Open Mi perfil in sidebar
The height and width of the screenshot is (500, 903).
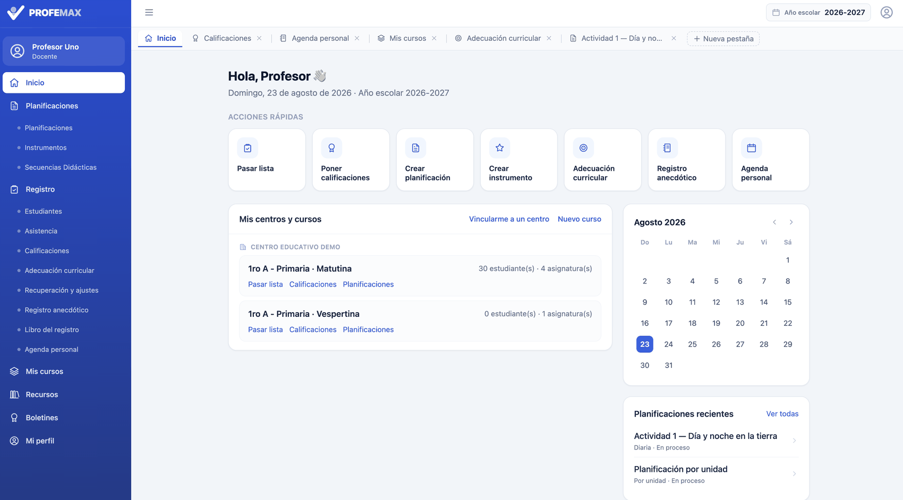pyautogui.click(x=64, y=441)
